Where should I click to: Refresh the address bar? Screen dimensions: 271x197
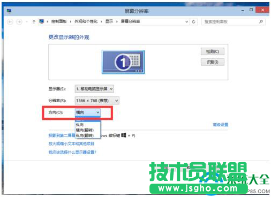pos(193,22)
